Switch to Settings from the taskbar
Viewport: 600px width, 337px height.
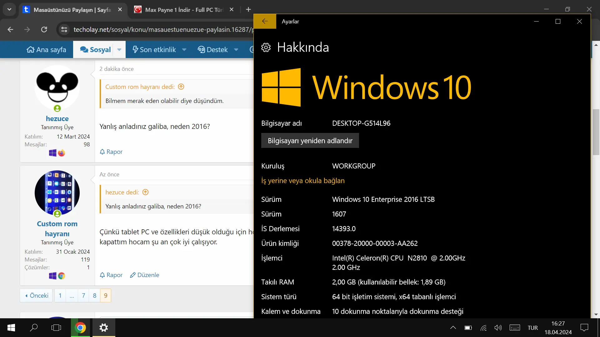click(x=104, y=328)
